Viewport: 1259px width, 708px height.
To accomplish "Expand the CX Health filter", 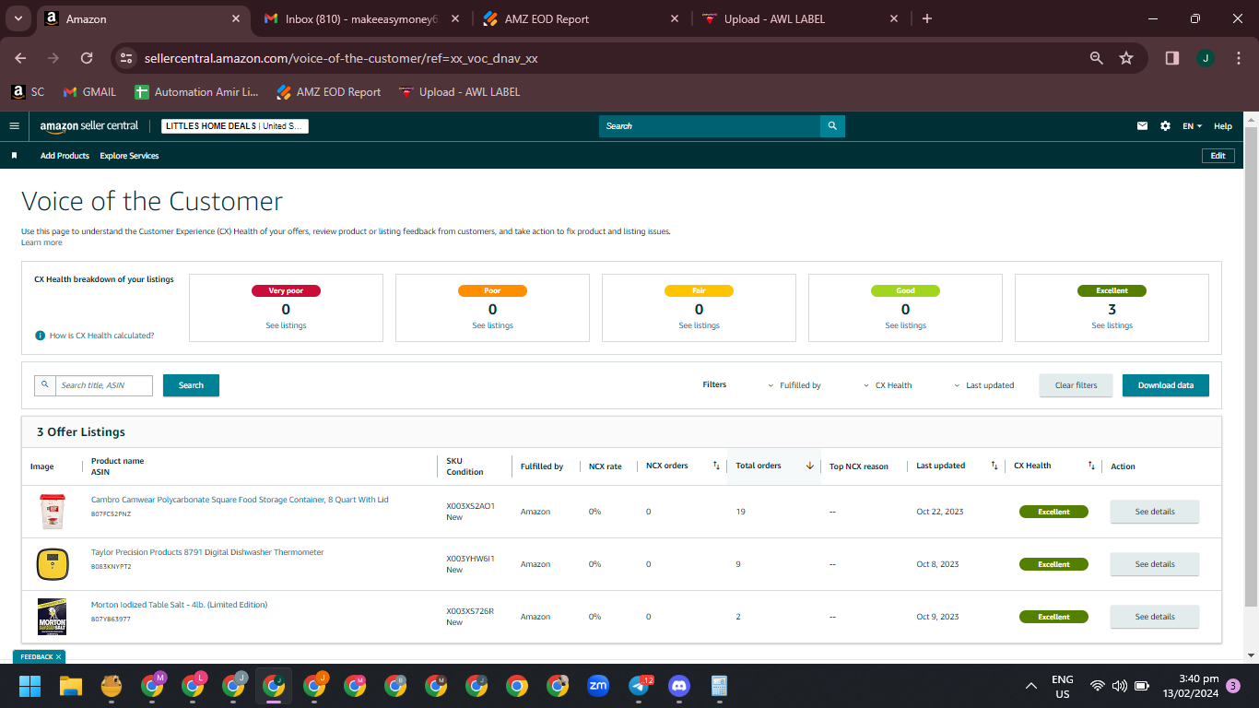I will [x=888, y=385].
